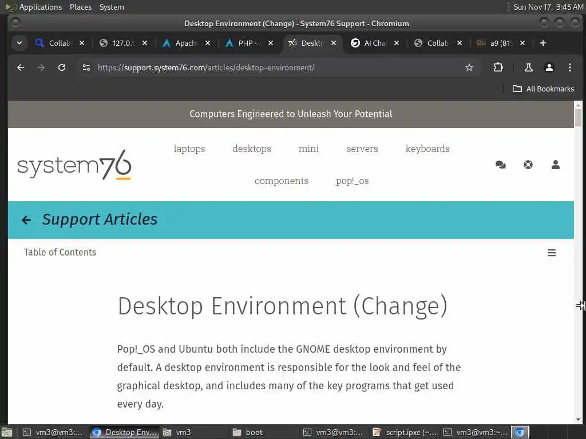Open the System menu
This screenshot has height=439, width=586.
(x=112, y=7)
